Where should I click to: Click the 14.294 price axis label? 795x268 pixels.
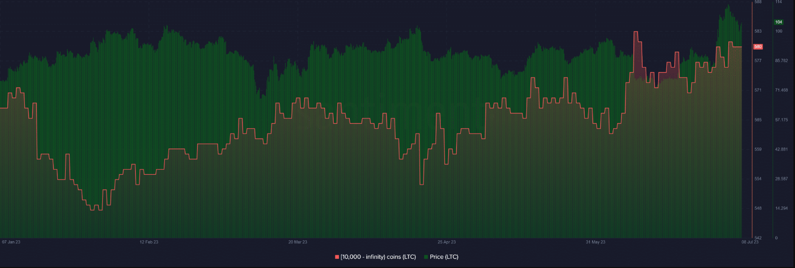781,208
